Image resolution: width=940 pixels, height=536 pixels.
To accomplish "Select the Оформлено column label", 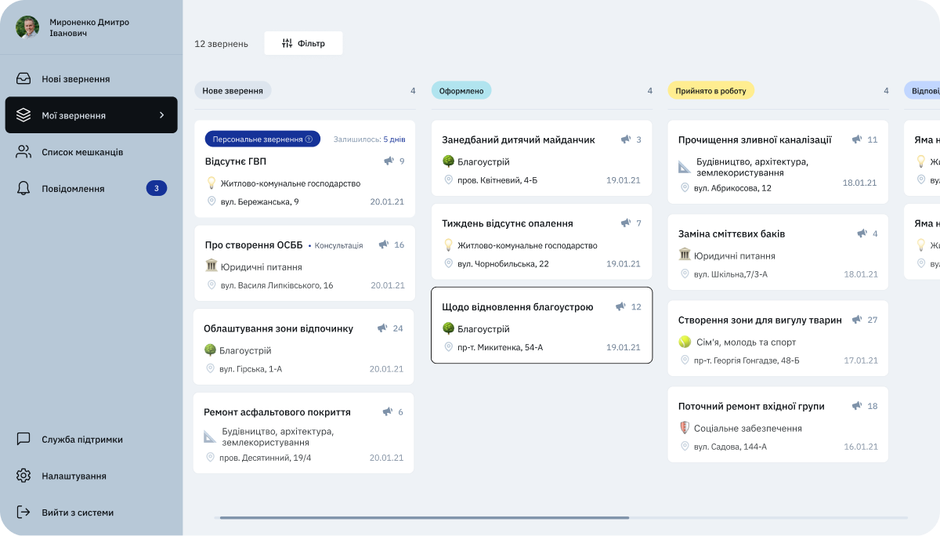I will (x=461, y=91).
